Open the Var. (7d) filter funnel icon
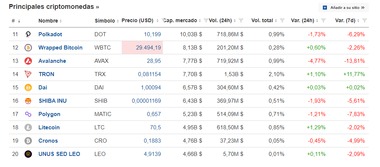380x167 pixels. [x=364, y=21]
